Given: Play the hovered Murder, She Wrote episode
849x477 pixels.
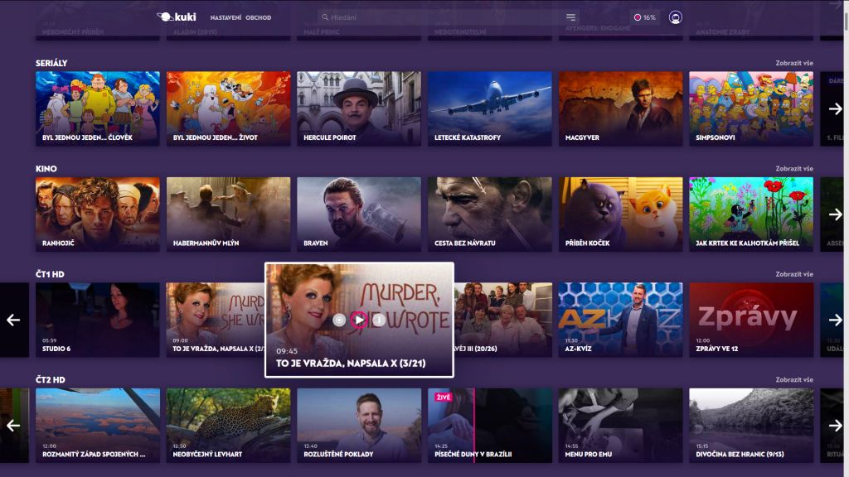Looking at the screenshot, I should [358, 320].
